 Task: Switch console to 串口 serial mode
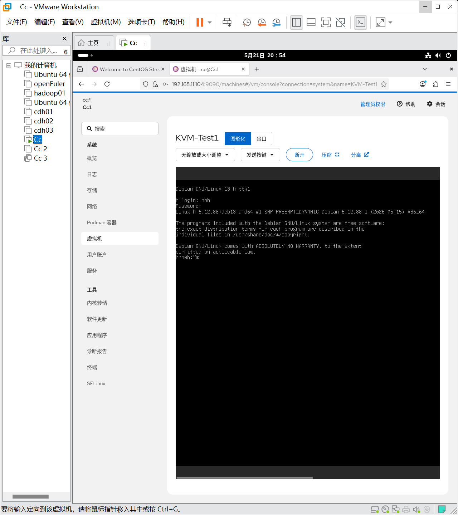coord(262,139)
